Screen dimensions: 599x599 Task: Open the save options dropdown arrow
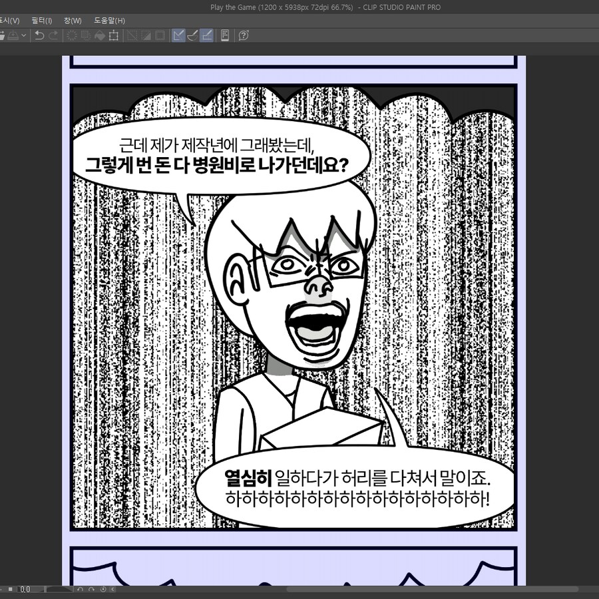pyautogui.click(x=24, y=35)
